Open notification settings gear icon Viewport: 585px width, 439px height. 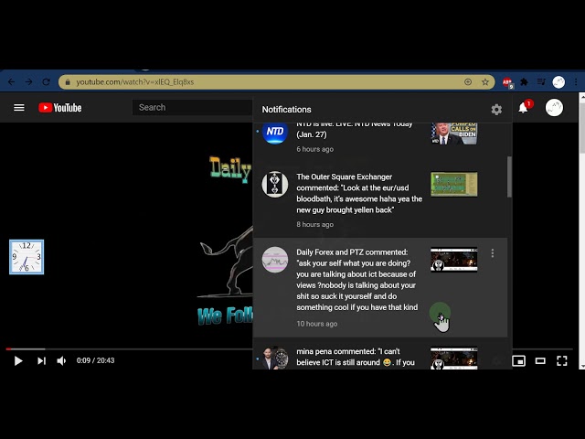coord(496,110)
